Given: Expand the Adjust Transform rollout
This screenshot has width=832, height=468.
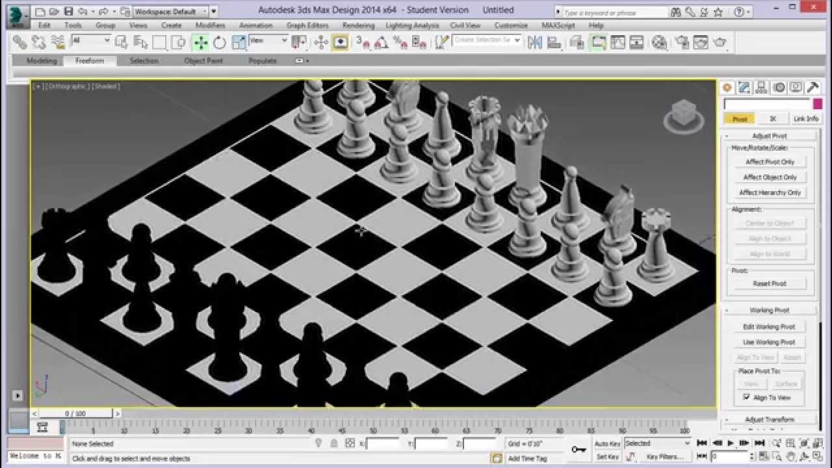Looking at the screenshot, I should (769, 419).
